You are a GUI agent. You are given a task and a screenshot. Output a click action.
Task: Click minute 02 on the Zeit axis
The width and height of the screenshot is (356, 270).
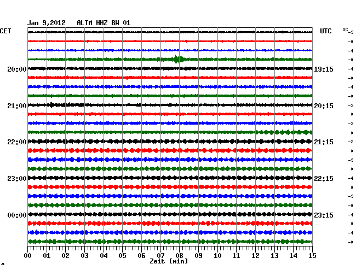click(x=65, y=256)
